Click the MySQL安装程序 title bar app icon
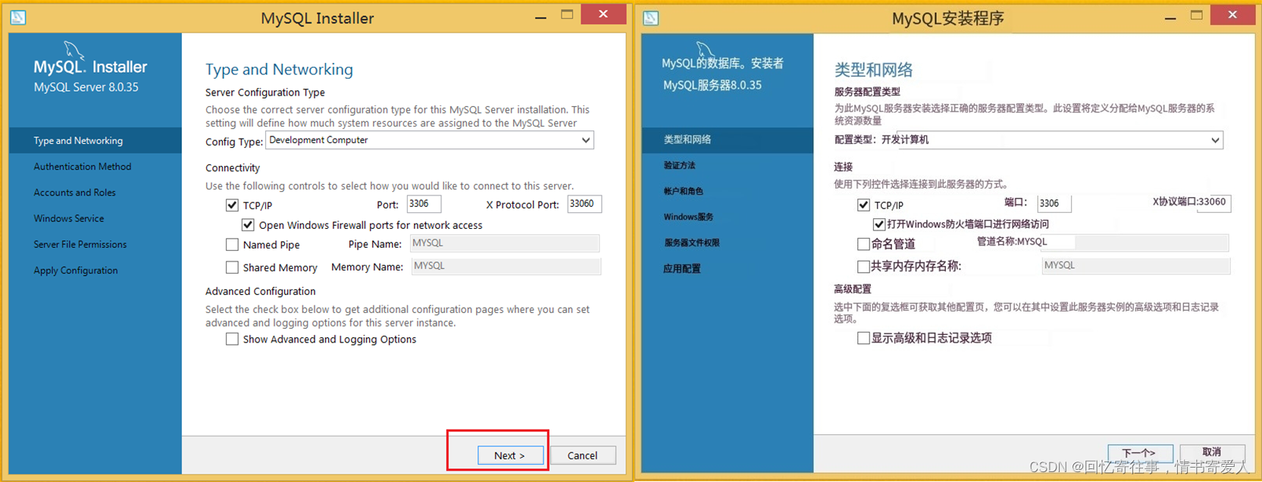This screenshot has height=482, width=1262. [651, 17]
